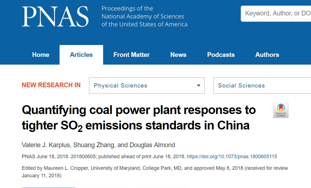
Task: Click the Keyword, Author, or DOI search field
Action: tap(276, 14)
